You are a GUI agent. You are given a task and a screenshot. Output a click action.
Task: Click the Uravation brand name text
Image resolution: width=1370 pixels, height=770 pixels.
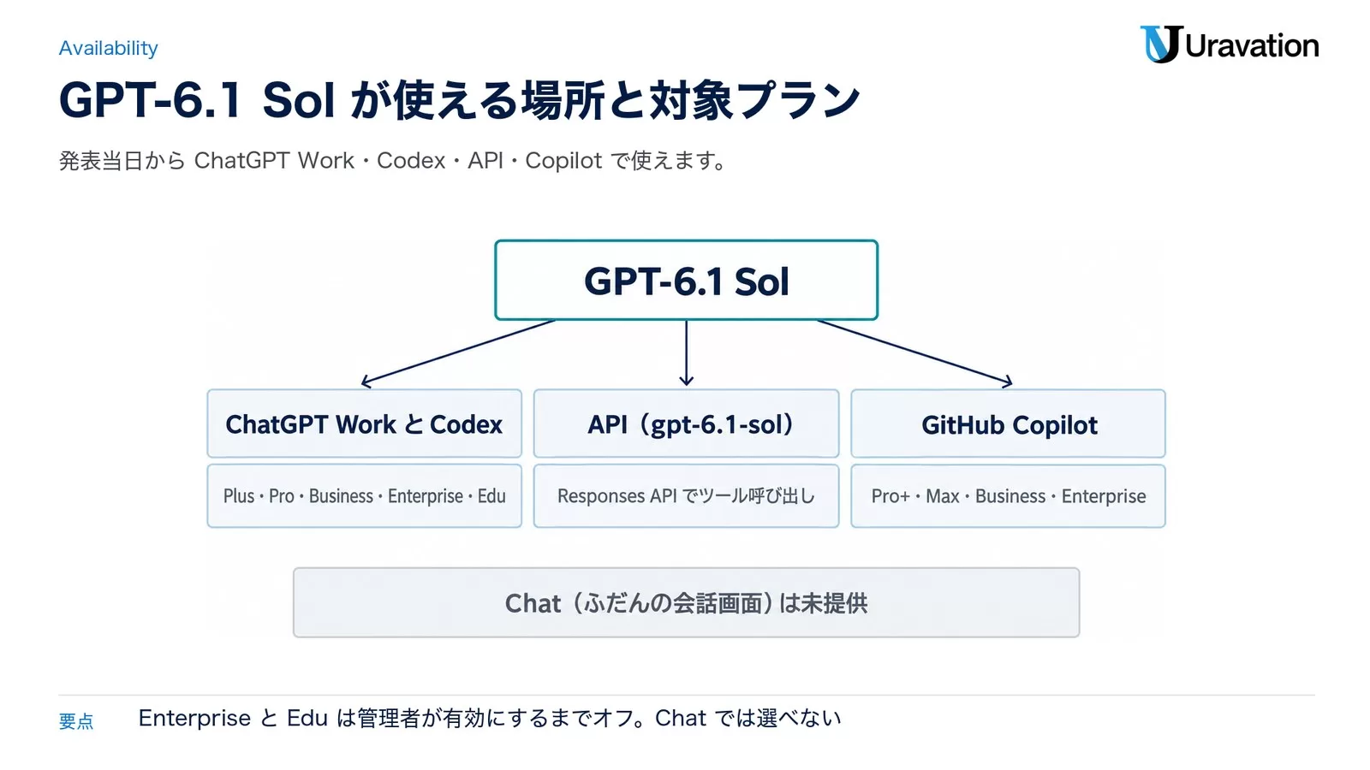tap(1252, 46)
